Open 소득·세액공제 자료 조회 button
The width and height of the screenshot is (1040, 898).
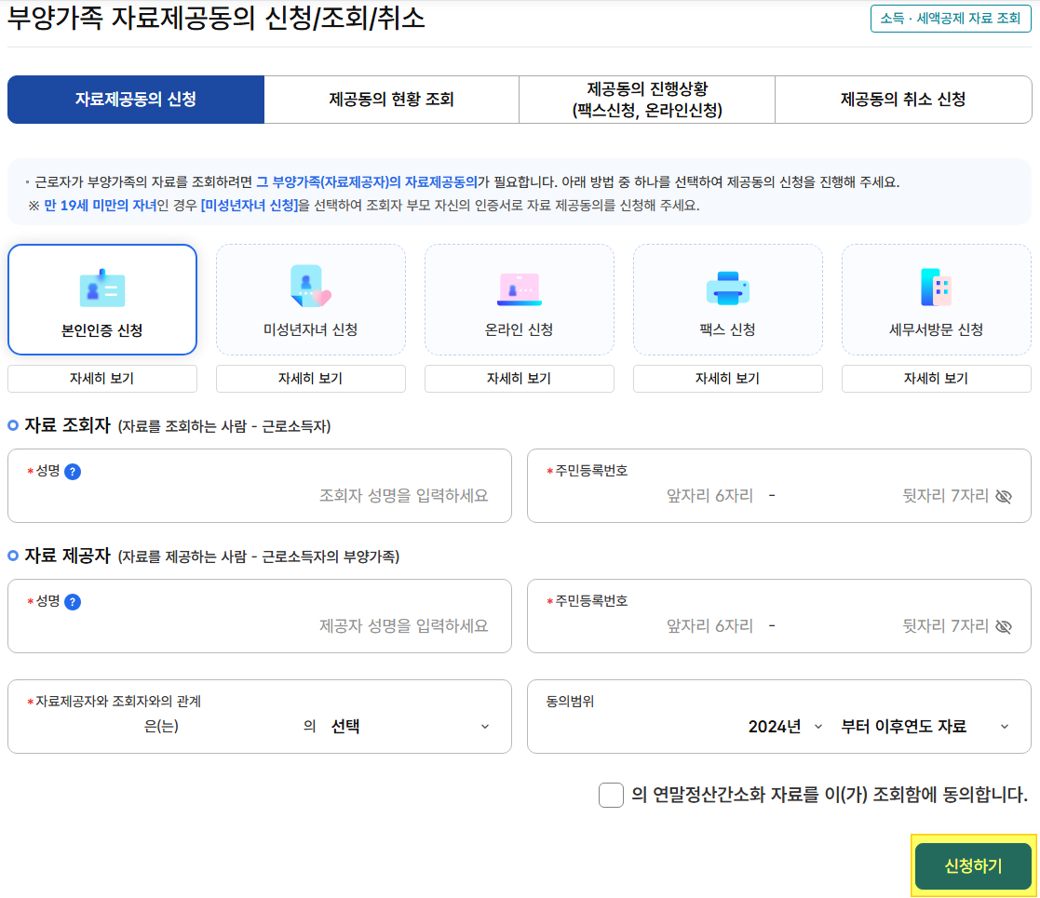pos(951,19)
